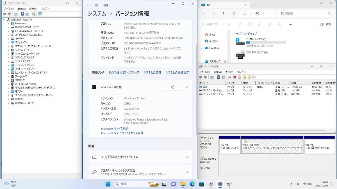Click Share icon in Explorer toolbar
Screen dimensions: 337x189
click(270, 24)
